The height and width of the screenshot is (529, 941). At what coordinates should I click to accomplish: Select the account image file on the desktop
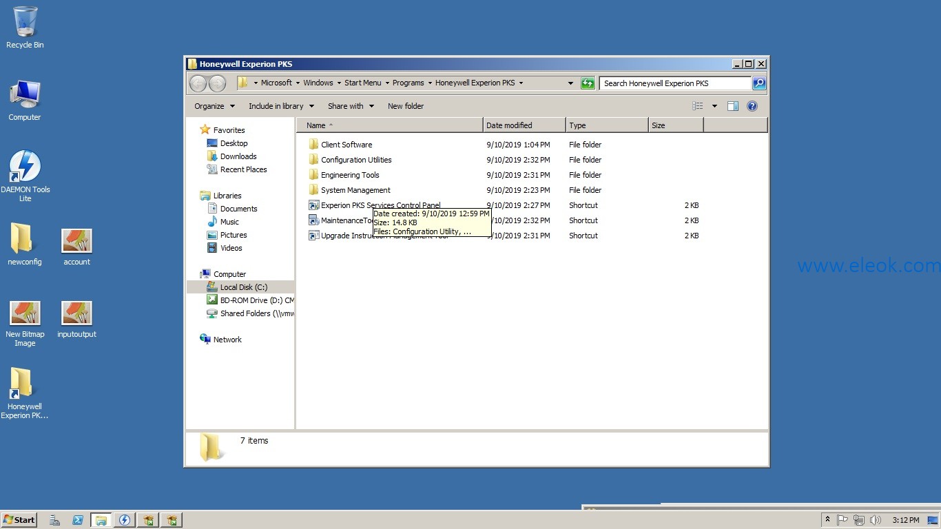point(76,247)
